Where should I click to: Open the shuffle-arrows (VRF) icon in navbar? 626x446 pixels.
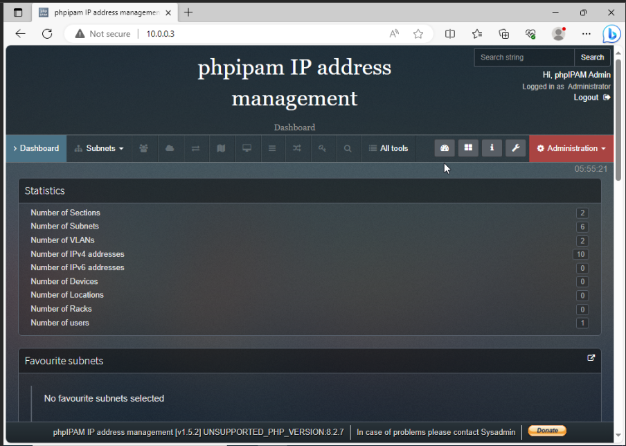click(297, 148)
